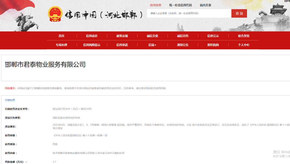Image resolution: width=290 pixels, height=164 pixels.
Task: Open the 信用动态 menu item
Action: 92,36
